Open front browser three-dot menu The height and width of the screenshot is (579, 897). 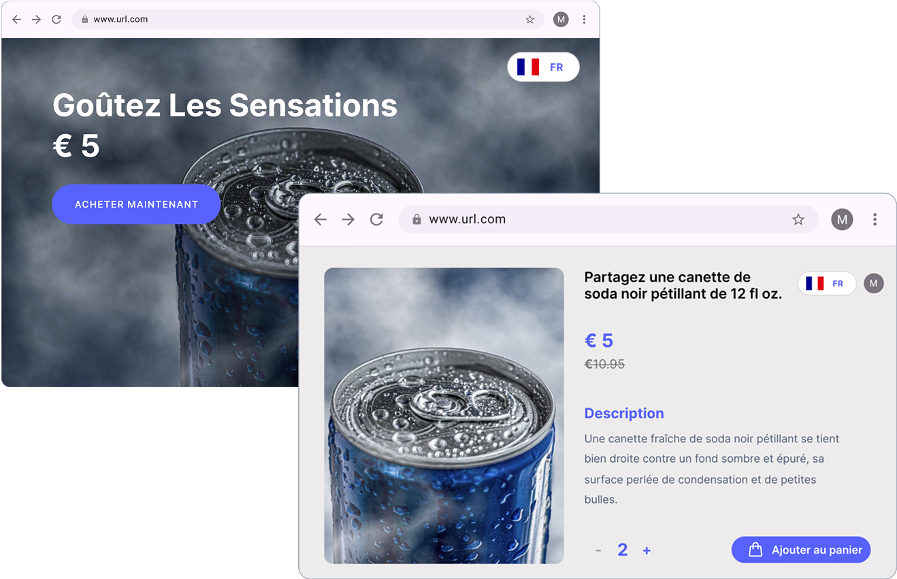[875, 219]
